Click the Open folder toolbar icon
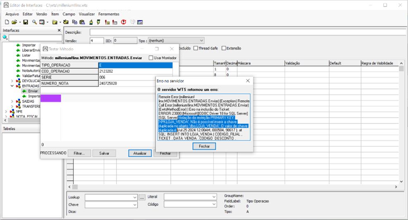The height and width of the screenshot is (220, 408). 14,22
